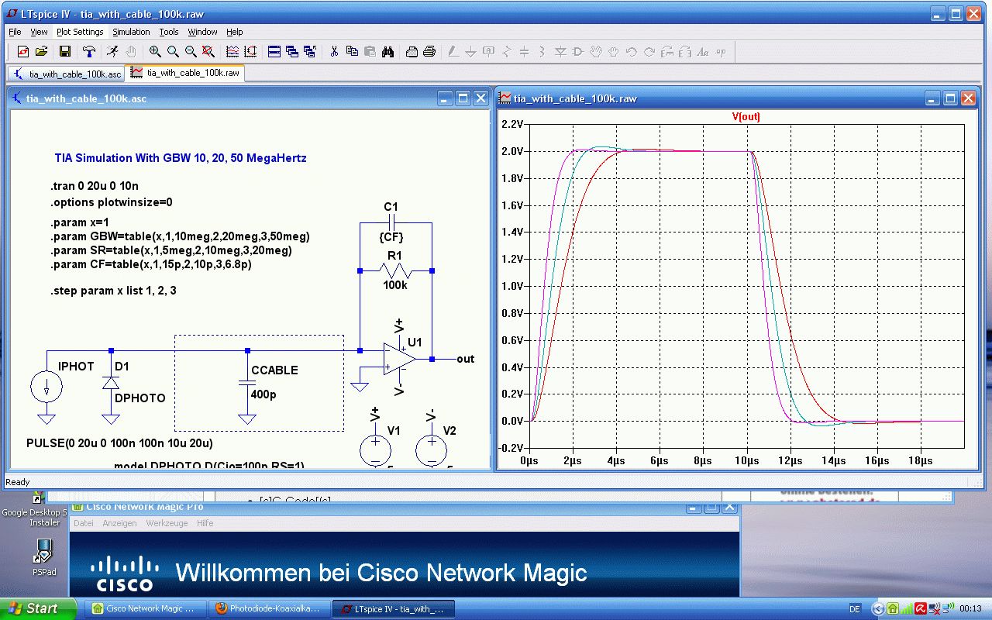Click the New Schematic toolbar icon

pyautogui.click(x=23, y=52)
